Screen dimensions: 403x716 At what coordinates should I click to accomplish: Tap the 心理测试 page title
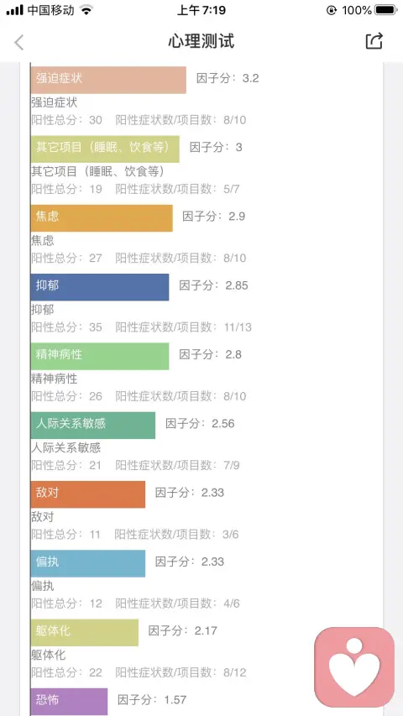point(201,42)
